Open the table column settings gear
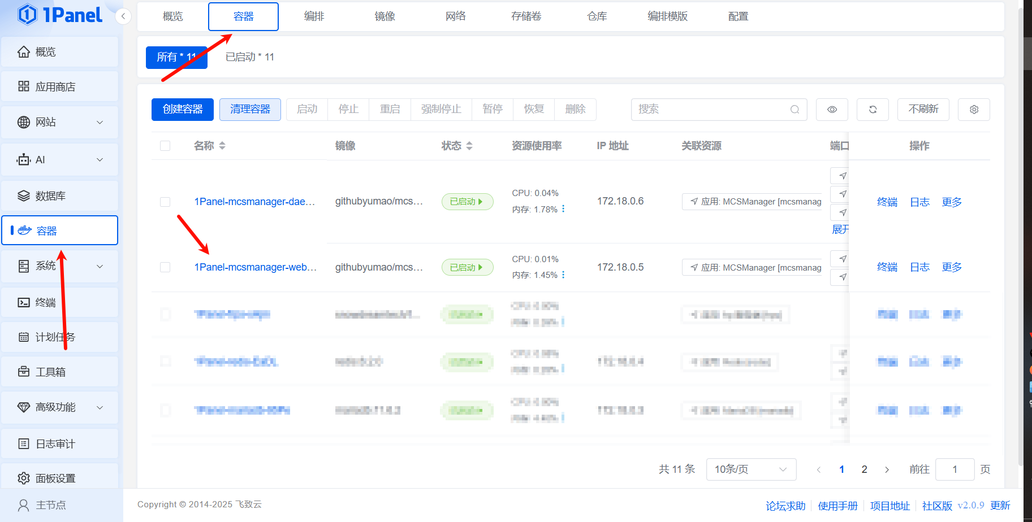 tap(974, 110)
